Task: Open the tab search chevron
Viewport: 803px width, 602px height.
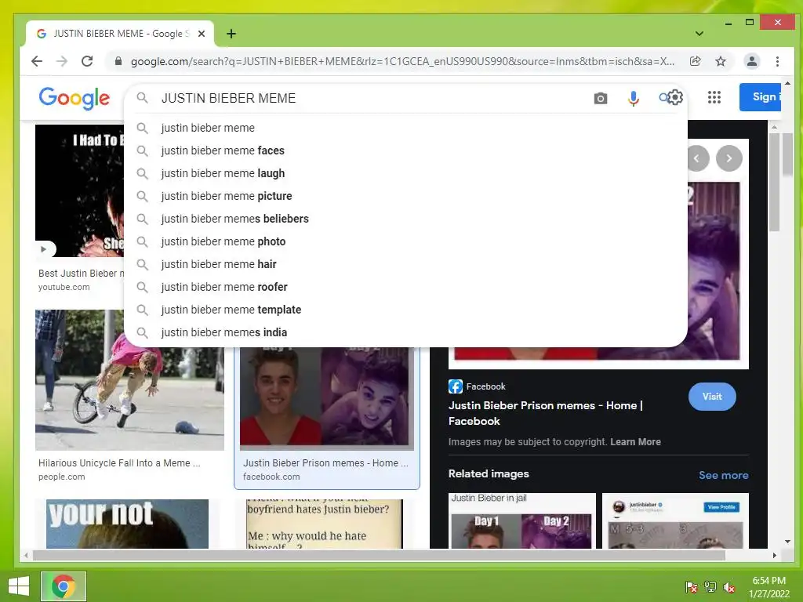Action: (699, 34)
